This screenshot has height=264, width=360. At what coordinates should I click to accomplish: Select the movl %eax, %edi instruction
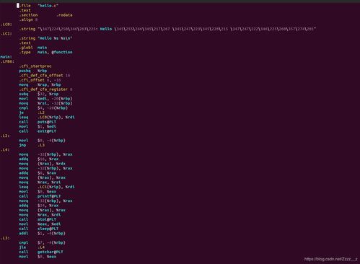(40, 224)
